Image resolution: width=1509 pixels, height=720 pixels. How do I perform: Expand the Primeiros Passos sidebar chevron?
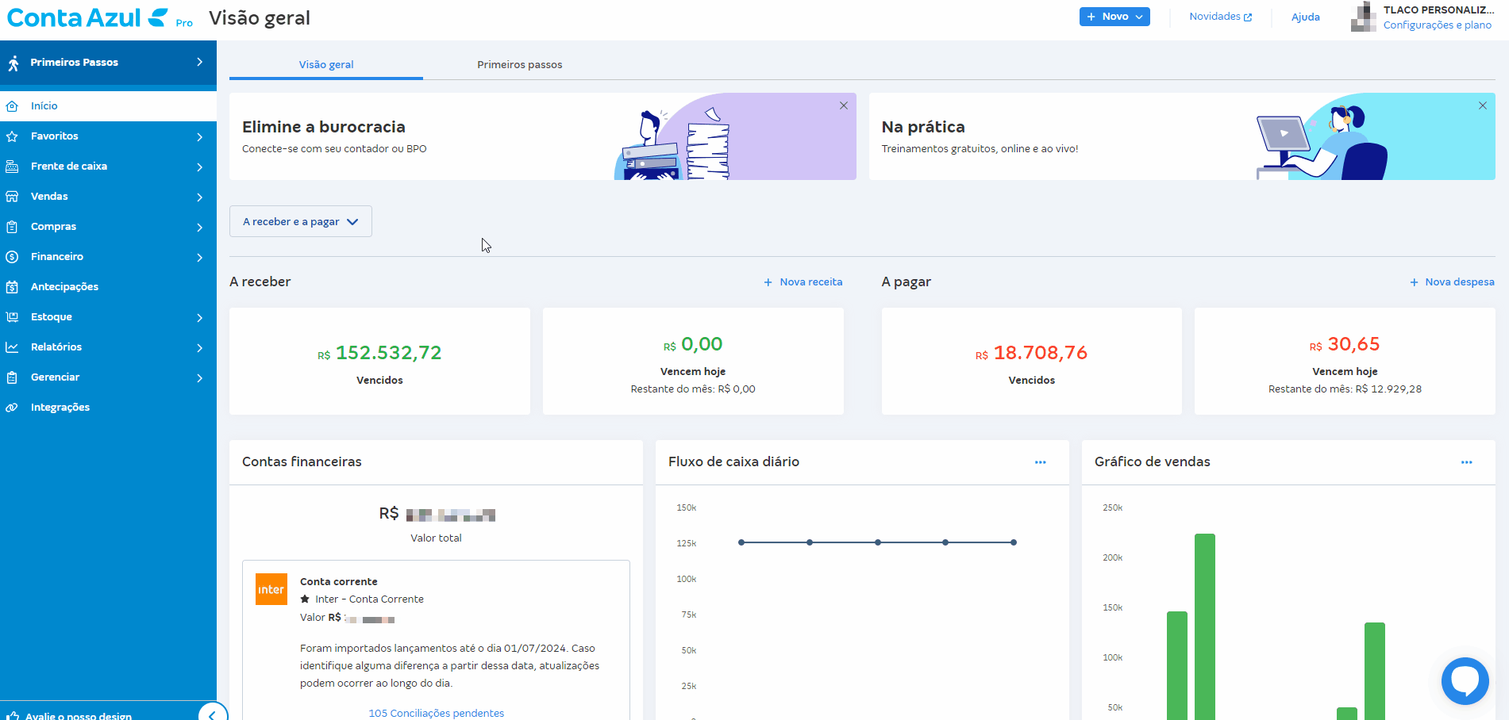click(199, 62)
